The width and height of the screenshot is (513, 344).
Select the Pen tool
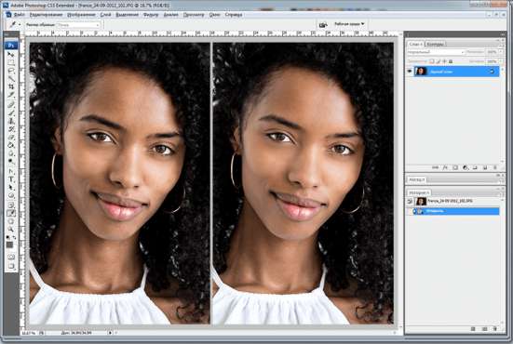[11, 171]
